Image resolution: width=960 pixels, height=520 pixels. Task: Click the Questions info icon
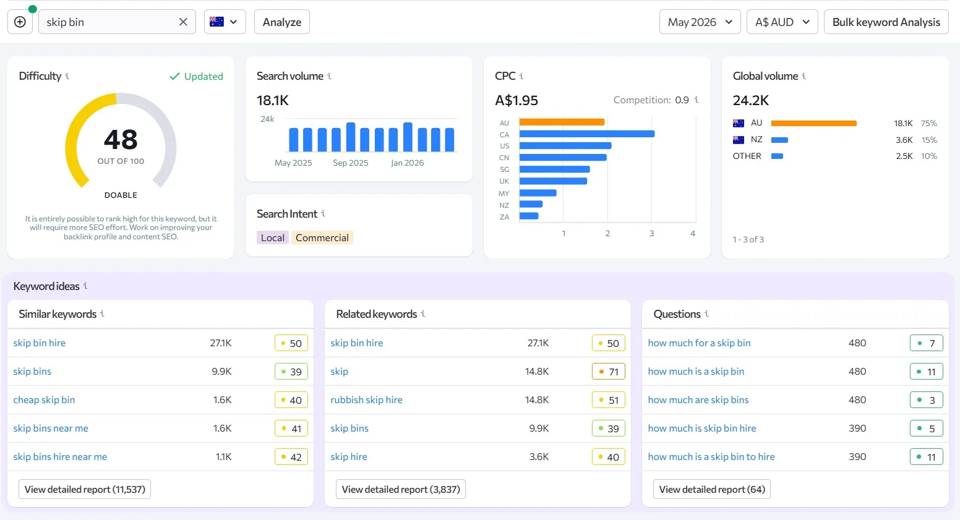706,313
